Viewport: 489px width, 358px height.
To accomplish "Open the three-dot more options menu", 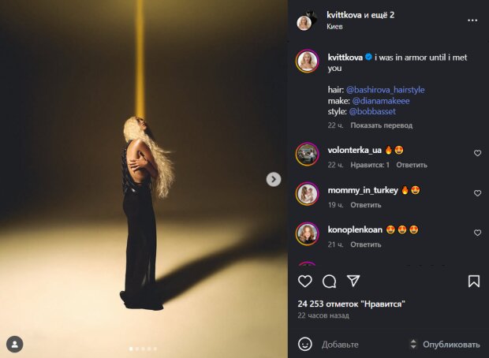I will click(472, 19).
